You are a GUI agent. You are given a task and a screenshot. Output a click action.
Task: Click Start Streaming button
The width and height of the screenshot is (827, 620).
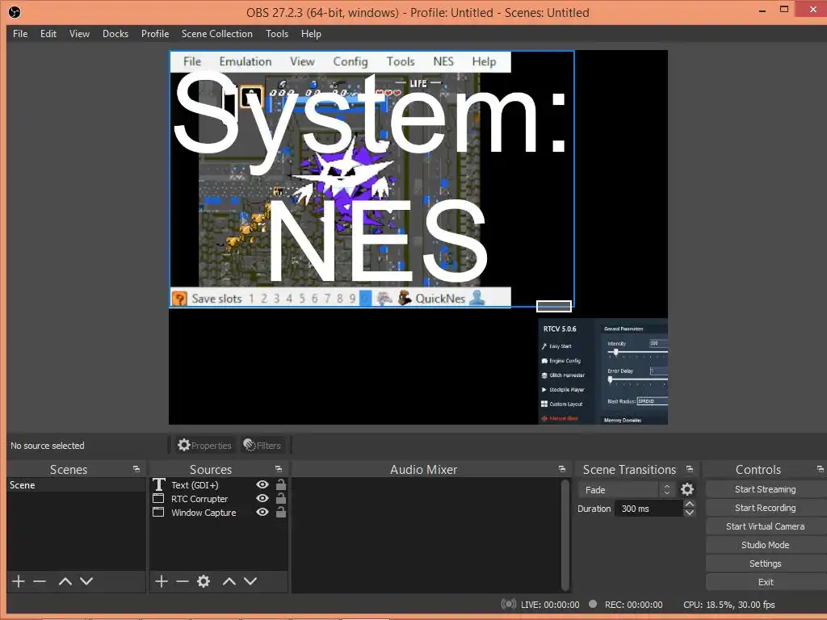766,489
